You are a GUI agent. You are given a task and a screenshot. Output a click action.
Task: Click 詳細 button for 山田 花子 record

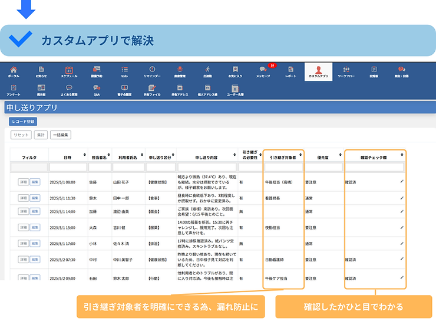pyautogui.click(x=23, y=182)
